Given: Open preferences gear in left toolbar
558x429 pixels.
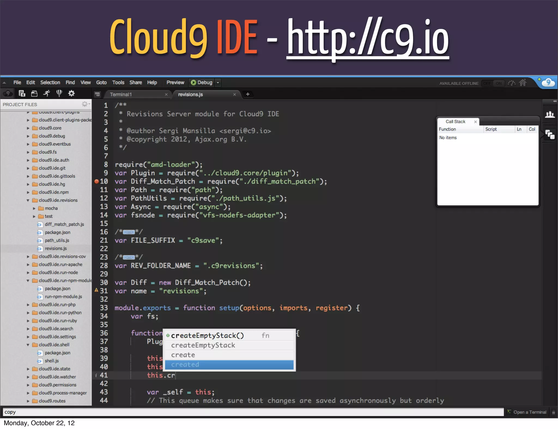Looking at the screenshot, I should click(x=71, y=94).
